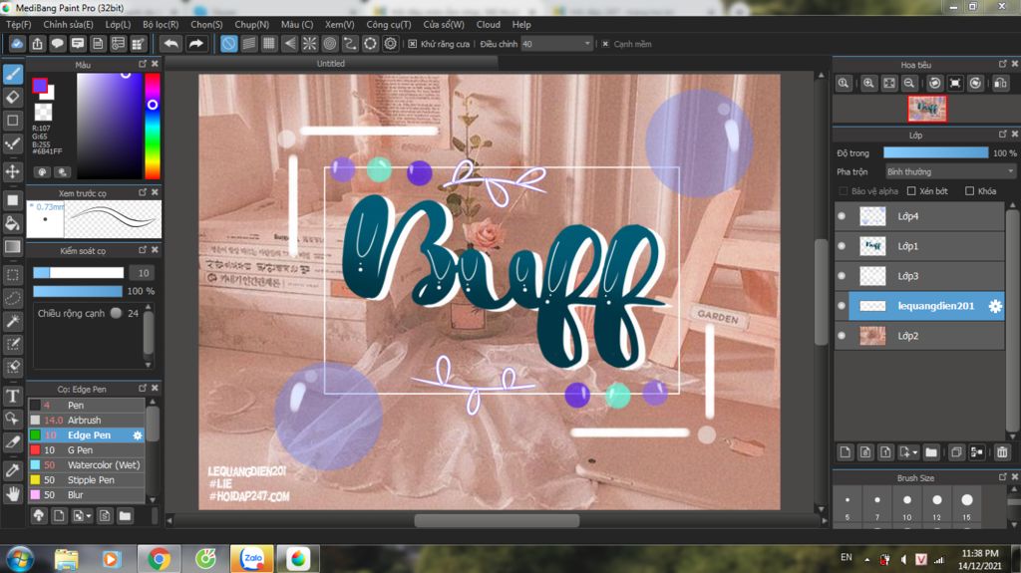Open Lớp(L) menu

[x=118, y=24]
